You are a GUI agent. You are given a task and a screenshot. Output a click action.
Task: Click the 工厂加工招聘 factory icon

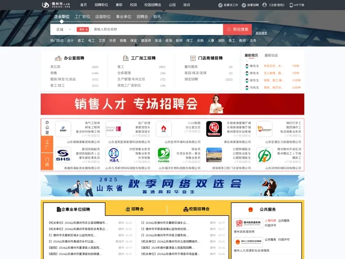126,58
